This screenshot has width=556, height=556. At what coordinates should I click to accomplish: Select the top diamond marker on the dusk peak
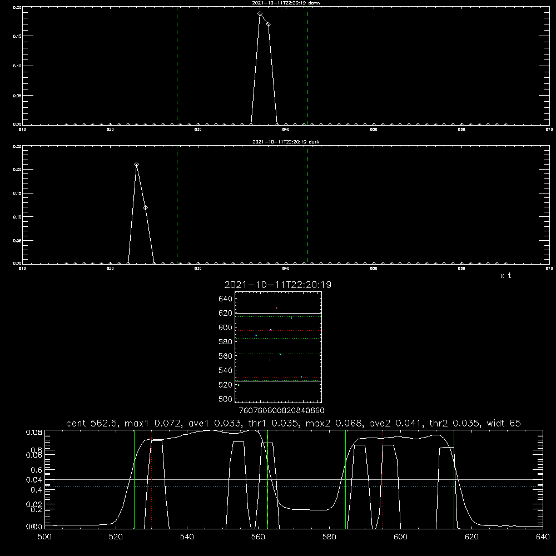(137, 165)
